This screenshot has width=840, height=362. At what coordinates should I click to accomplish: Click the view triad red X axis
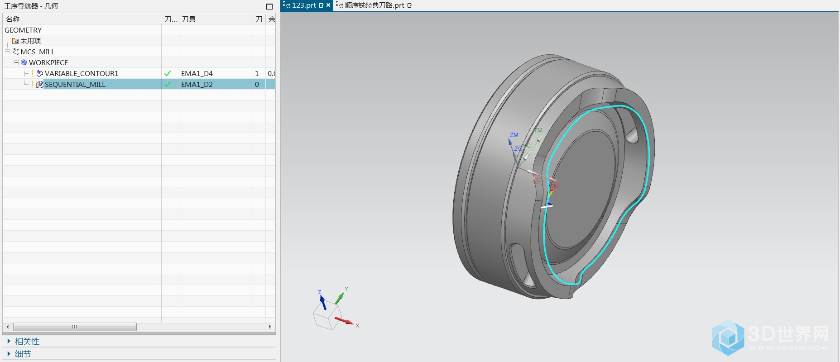344,321
